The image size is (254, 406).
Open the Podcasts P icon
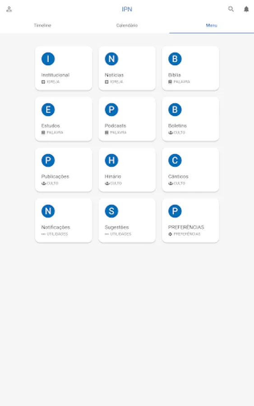[111, 110]
